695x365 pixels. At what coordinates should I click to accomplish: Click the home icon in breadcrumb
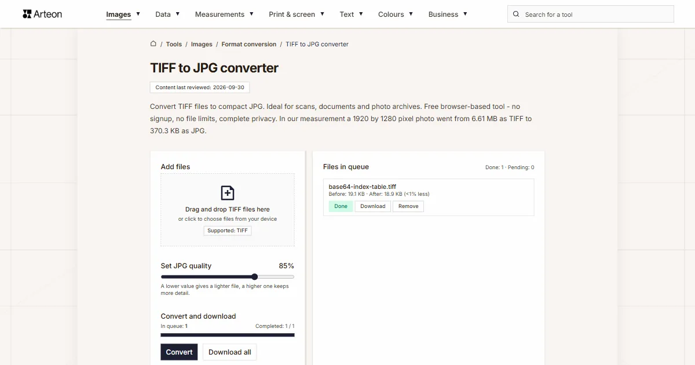click(x=153, y=43)
